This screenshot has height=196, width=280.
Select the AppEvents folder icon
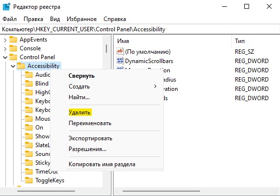(13, 40)
